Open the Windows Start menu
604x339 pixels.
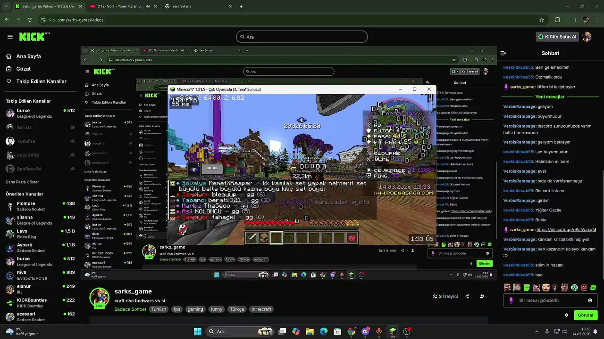click(198, 331)
